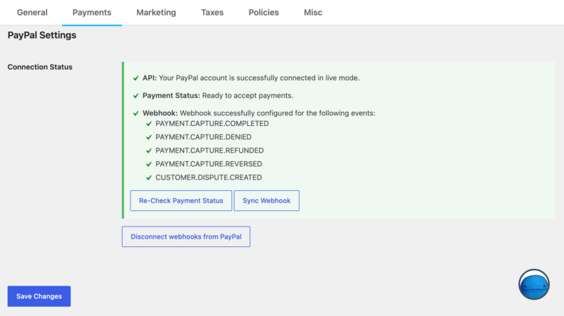
Task: Disconnect webhooks from PayPal
Action: point(186,236)
